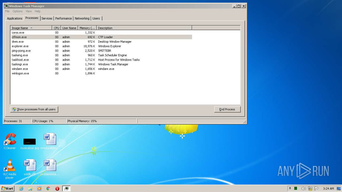342x192 pixels.
Task: Switch to the Users tab
Action: tap(96, 18)
